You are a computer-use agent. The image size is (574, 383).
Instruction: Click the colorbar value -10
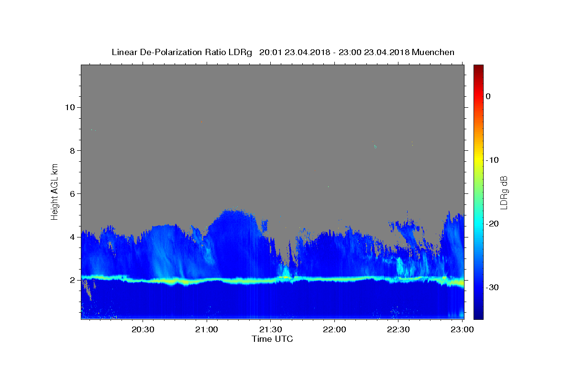click(x=492, y=160)
